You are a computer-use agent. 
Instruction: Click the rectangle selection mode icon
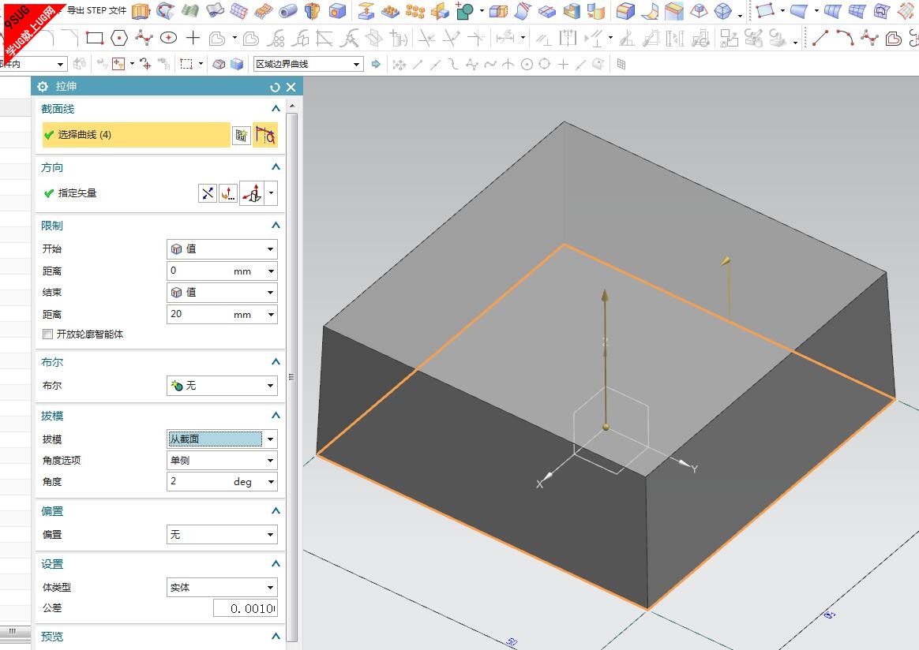(x=186, y=64)
